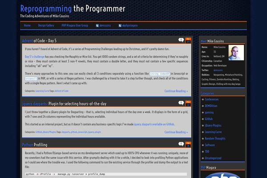The image size is (267, 178).
Task: Open the dayparts tag link
Action: tap(66, 132)
